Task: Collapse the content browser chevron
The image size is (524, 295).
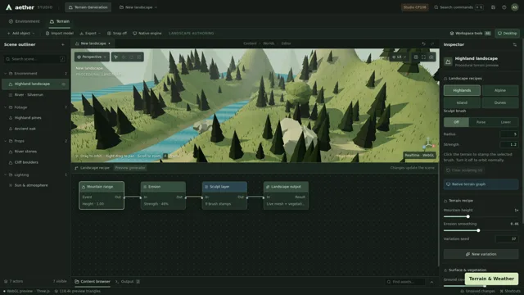Action: point(431,282)
